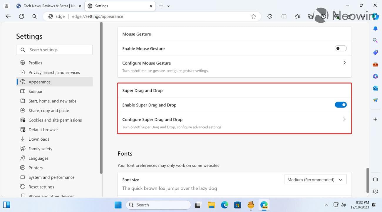
Task: Open Copilot from the sidebar
Action: tap(375, 16)
